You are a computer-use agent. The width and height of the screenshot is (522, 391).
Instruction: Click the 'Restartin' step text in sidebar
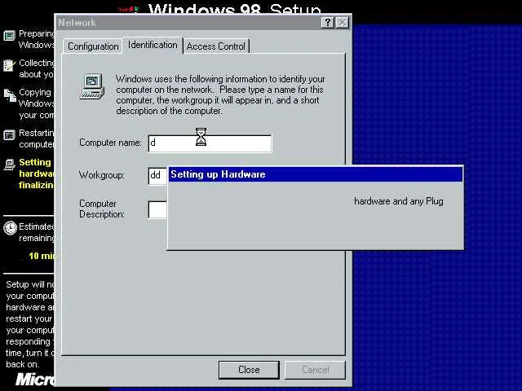(x=37, y=133)
